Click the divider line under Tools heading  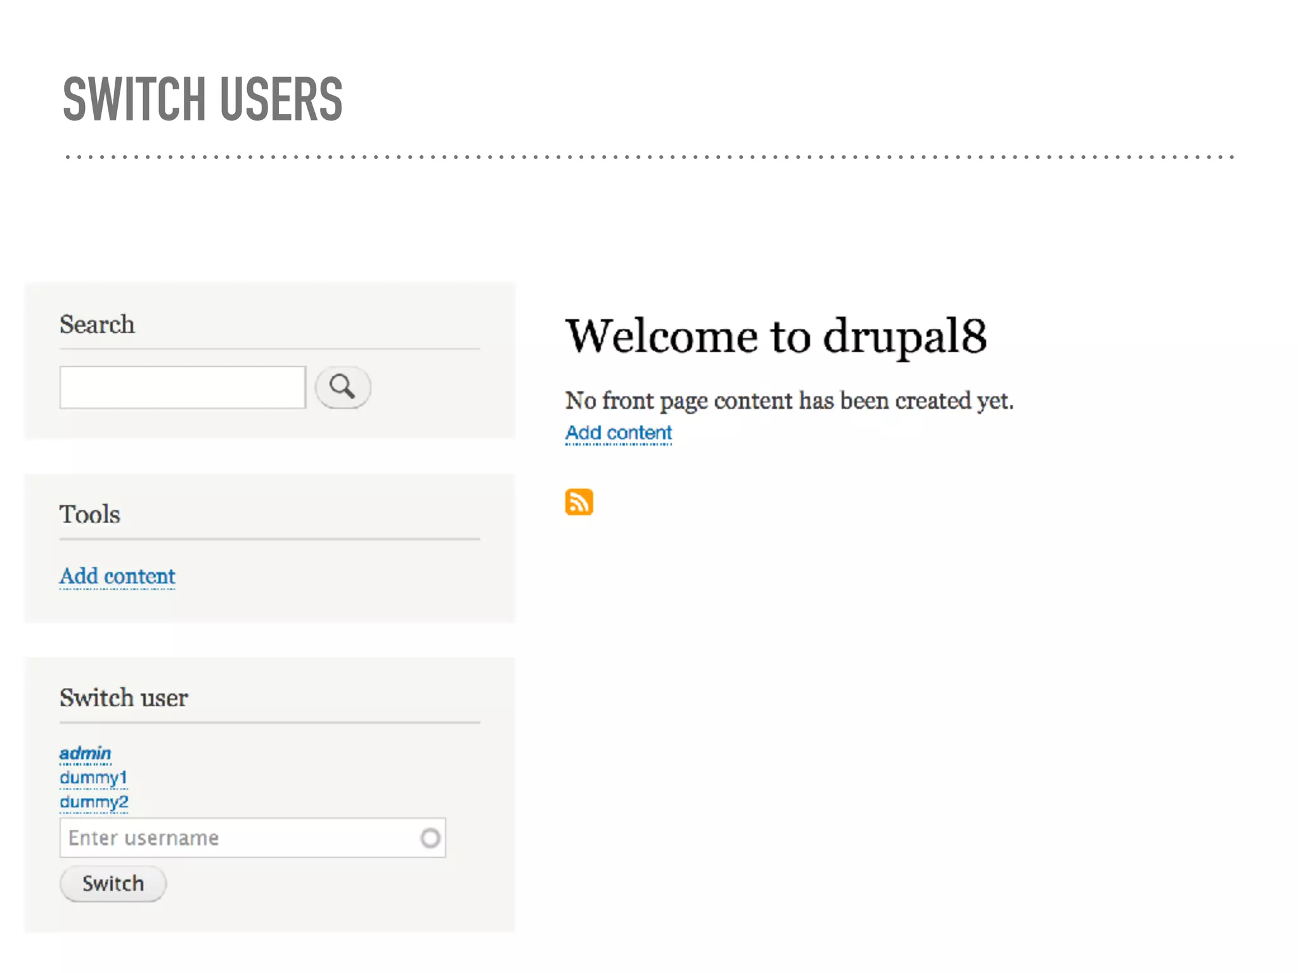click(x=269, y=539)
